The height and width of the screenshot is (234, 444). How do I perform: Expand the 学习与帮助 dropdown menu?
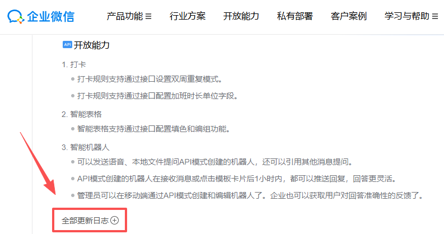click(411, 16)
